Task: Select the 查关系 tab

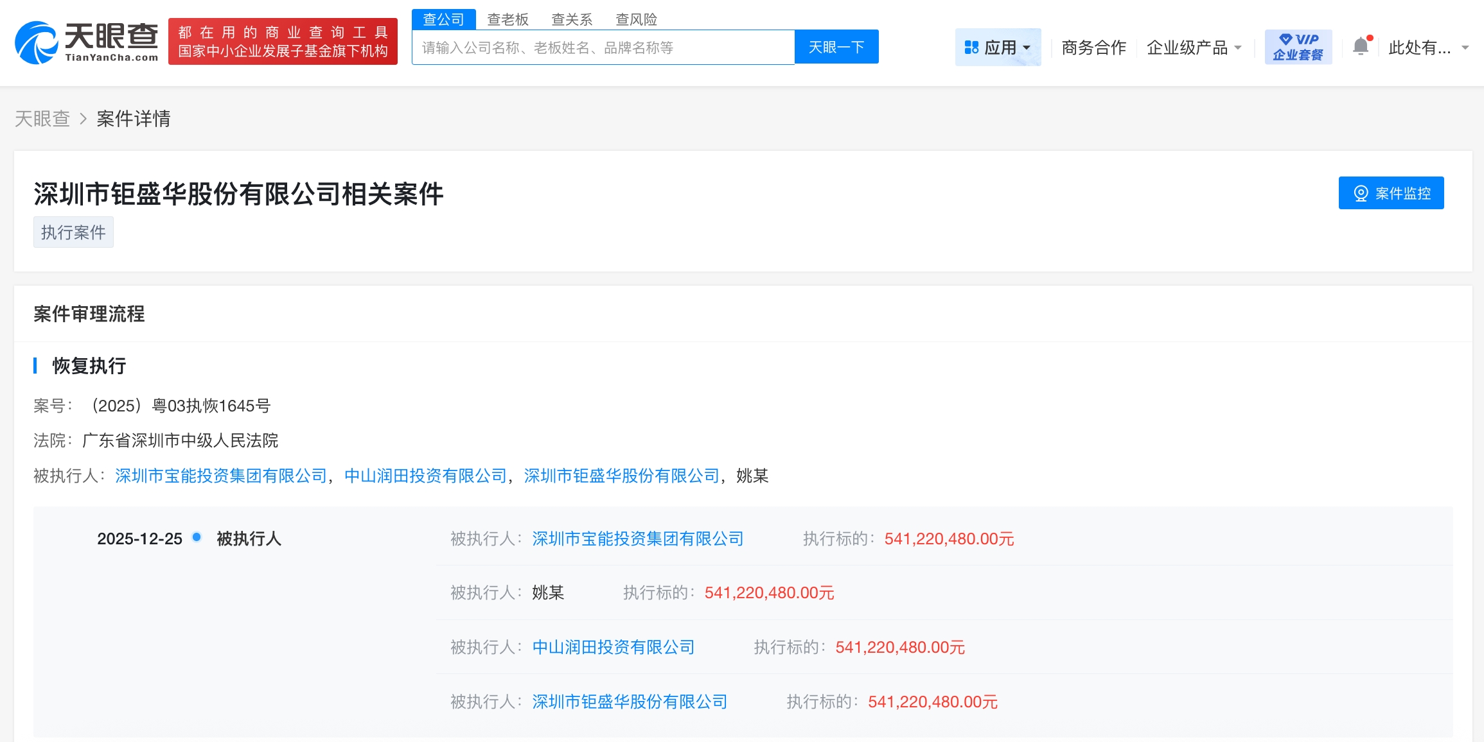Action: pyautogui.click(x=572, y=19)
